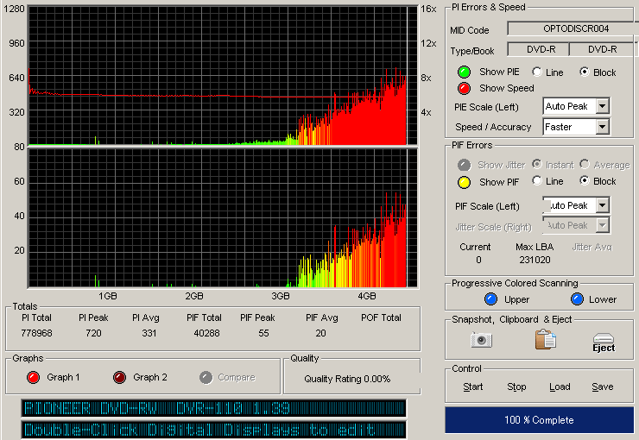Save the scan results
639x440 pixels.
[603, 387]
